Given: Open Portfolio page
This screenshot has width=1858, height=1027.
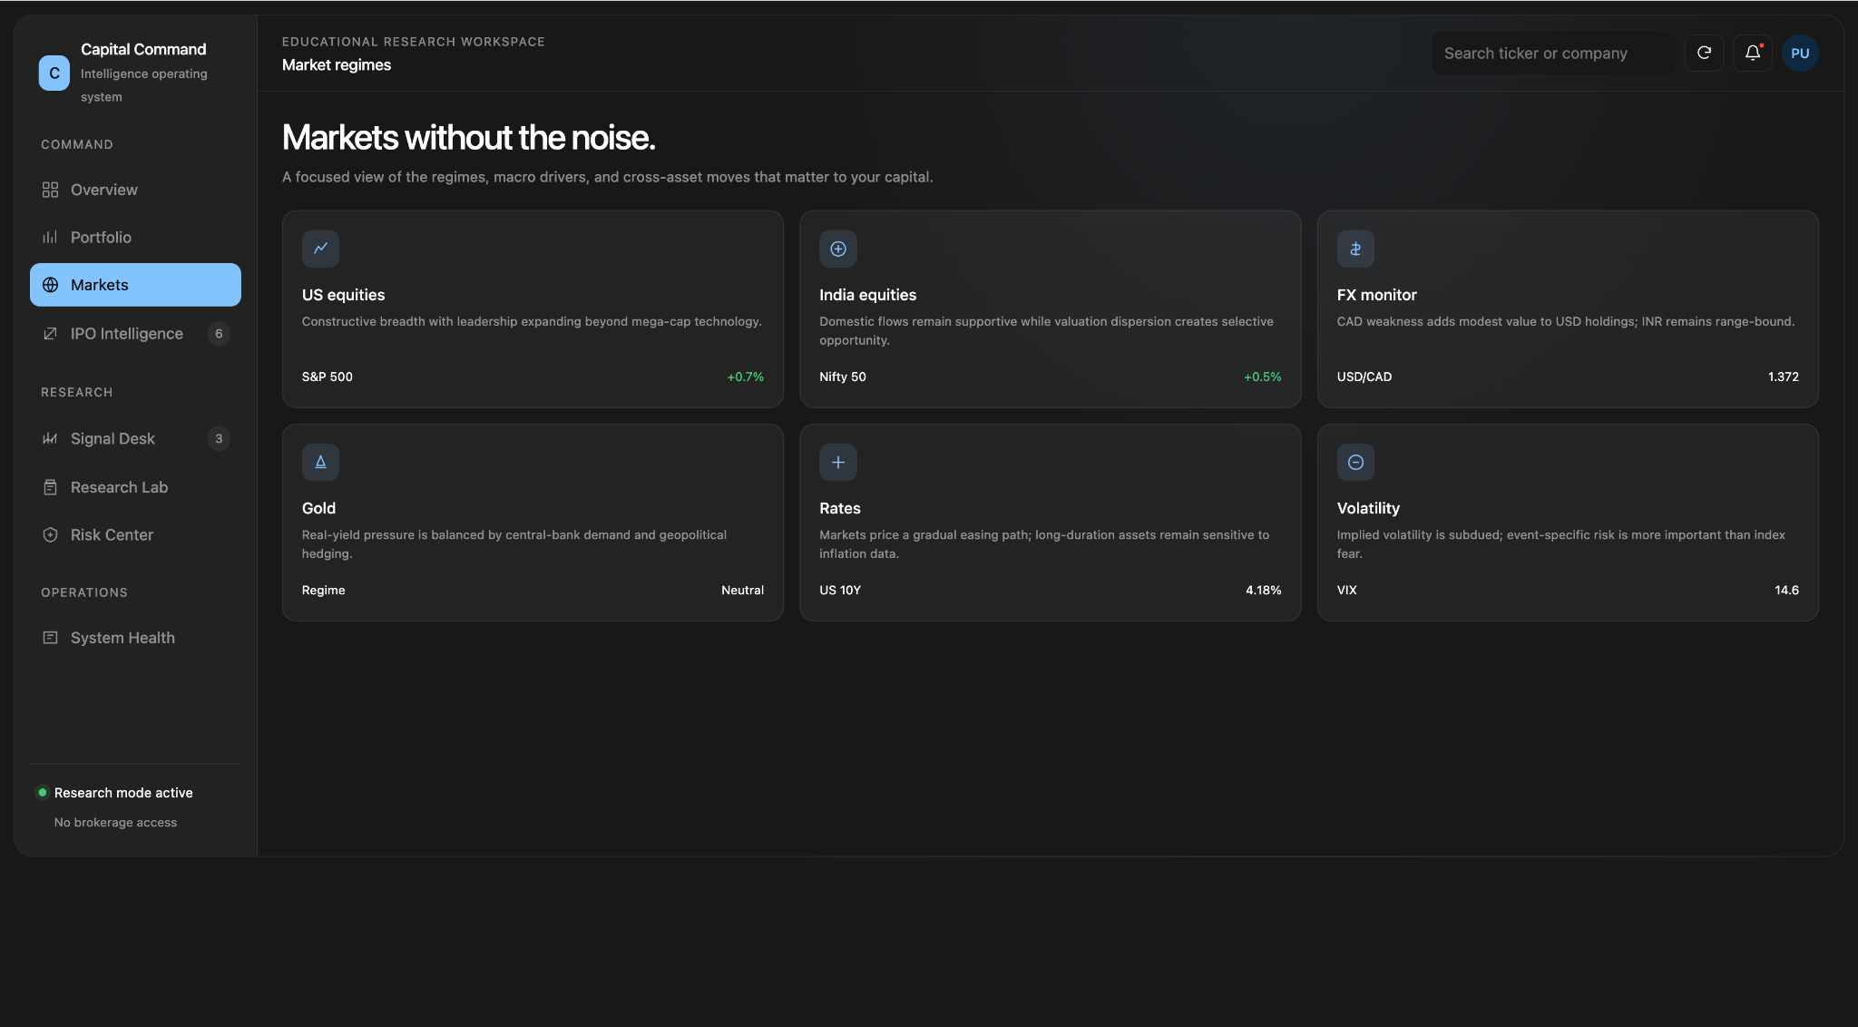Looking at the screenshot, I should point(135,237).
